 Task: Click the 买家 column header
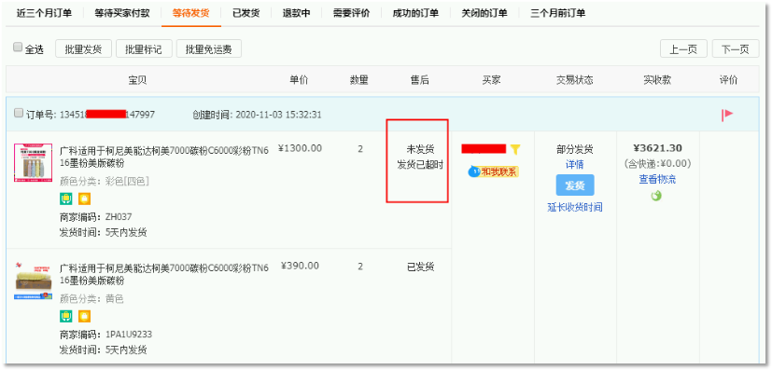491,80
